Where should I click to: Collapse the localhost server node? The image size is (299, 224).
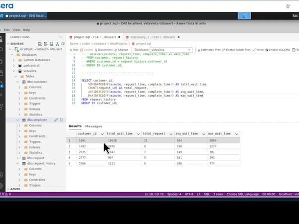pyautogui.click(x=10, y=49)
